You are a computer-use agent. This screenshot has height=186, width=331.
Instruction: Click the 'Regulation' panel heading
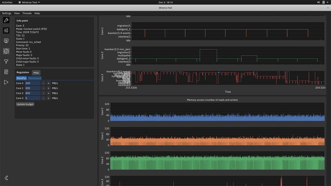23,72
